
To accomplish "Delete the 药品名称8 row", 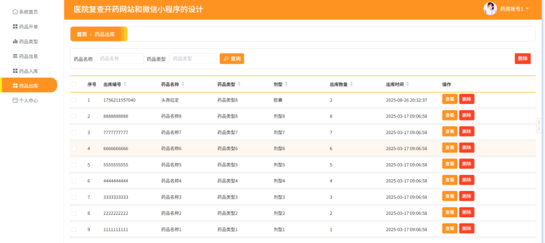I will point(466,115).
